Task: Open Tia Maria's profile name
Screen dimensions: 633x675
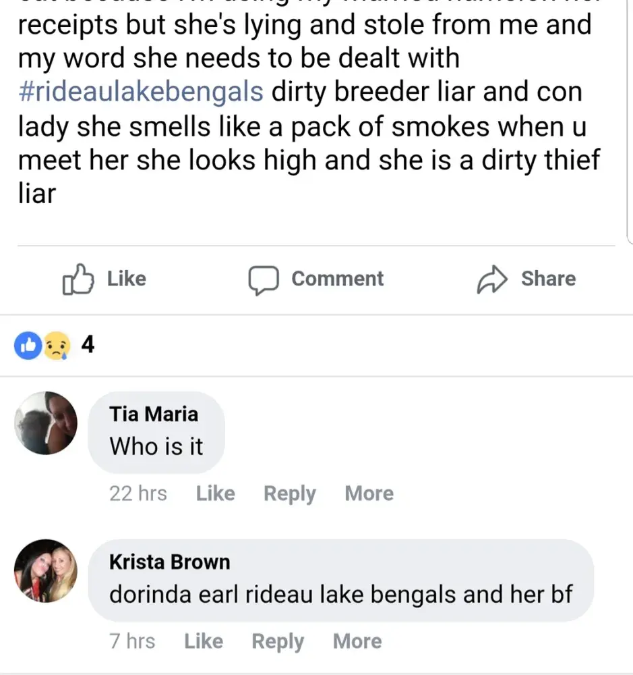Action: (x=154, y=413)
